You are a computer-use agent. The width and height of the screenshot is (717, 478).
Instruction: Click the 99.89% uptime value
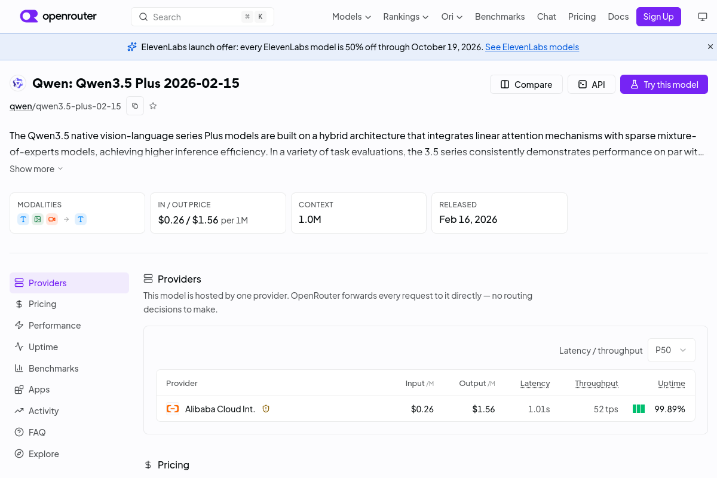click(670, 409)
